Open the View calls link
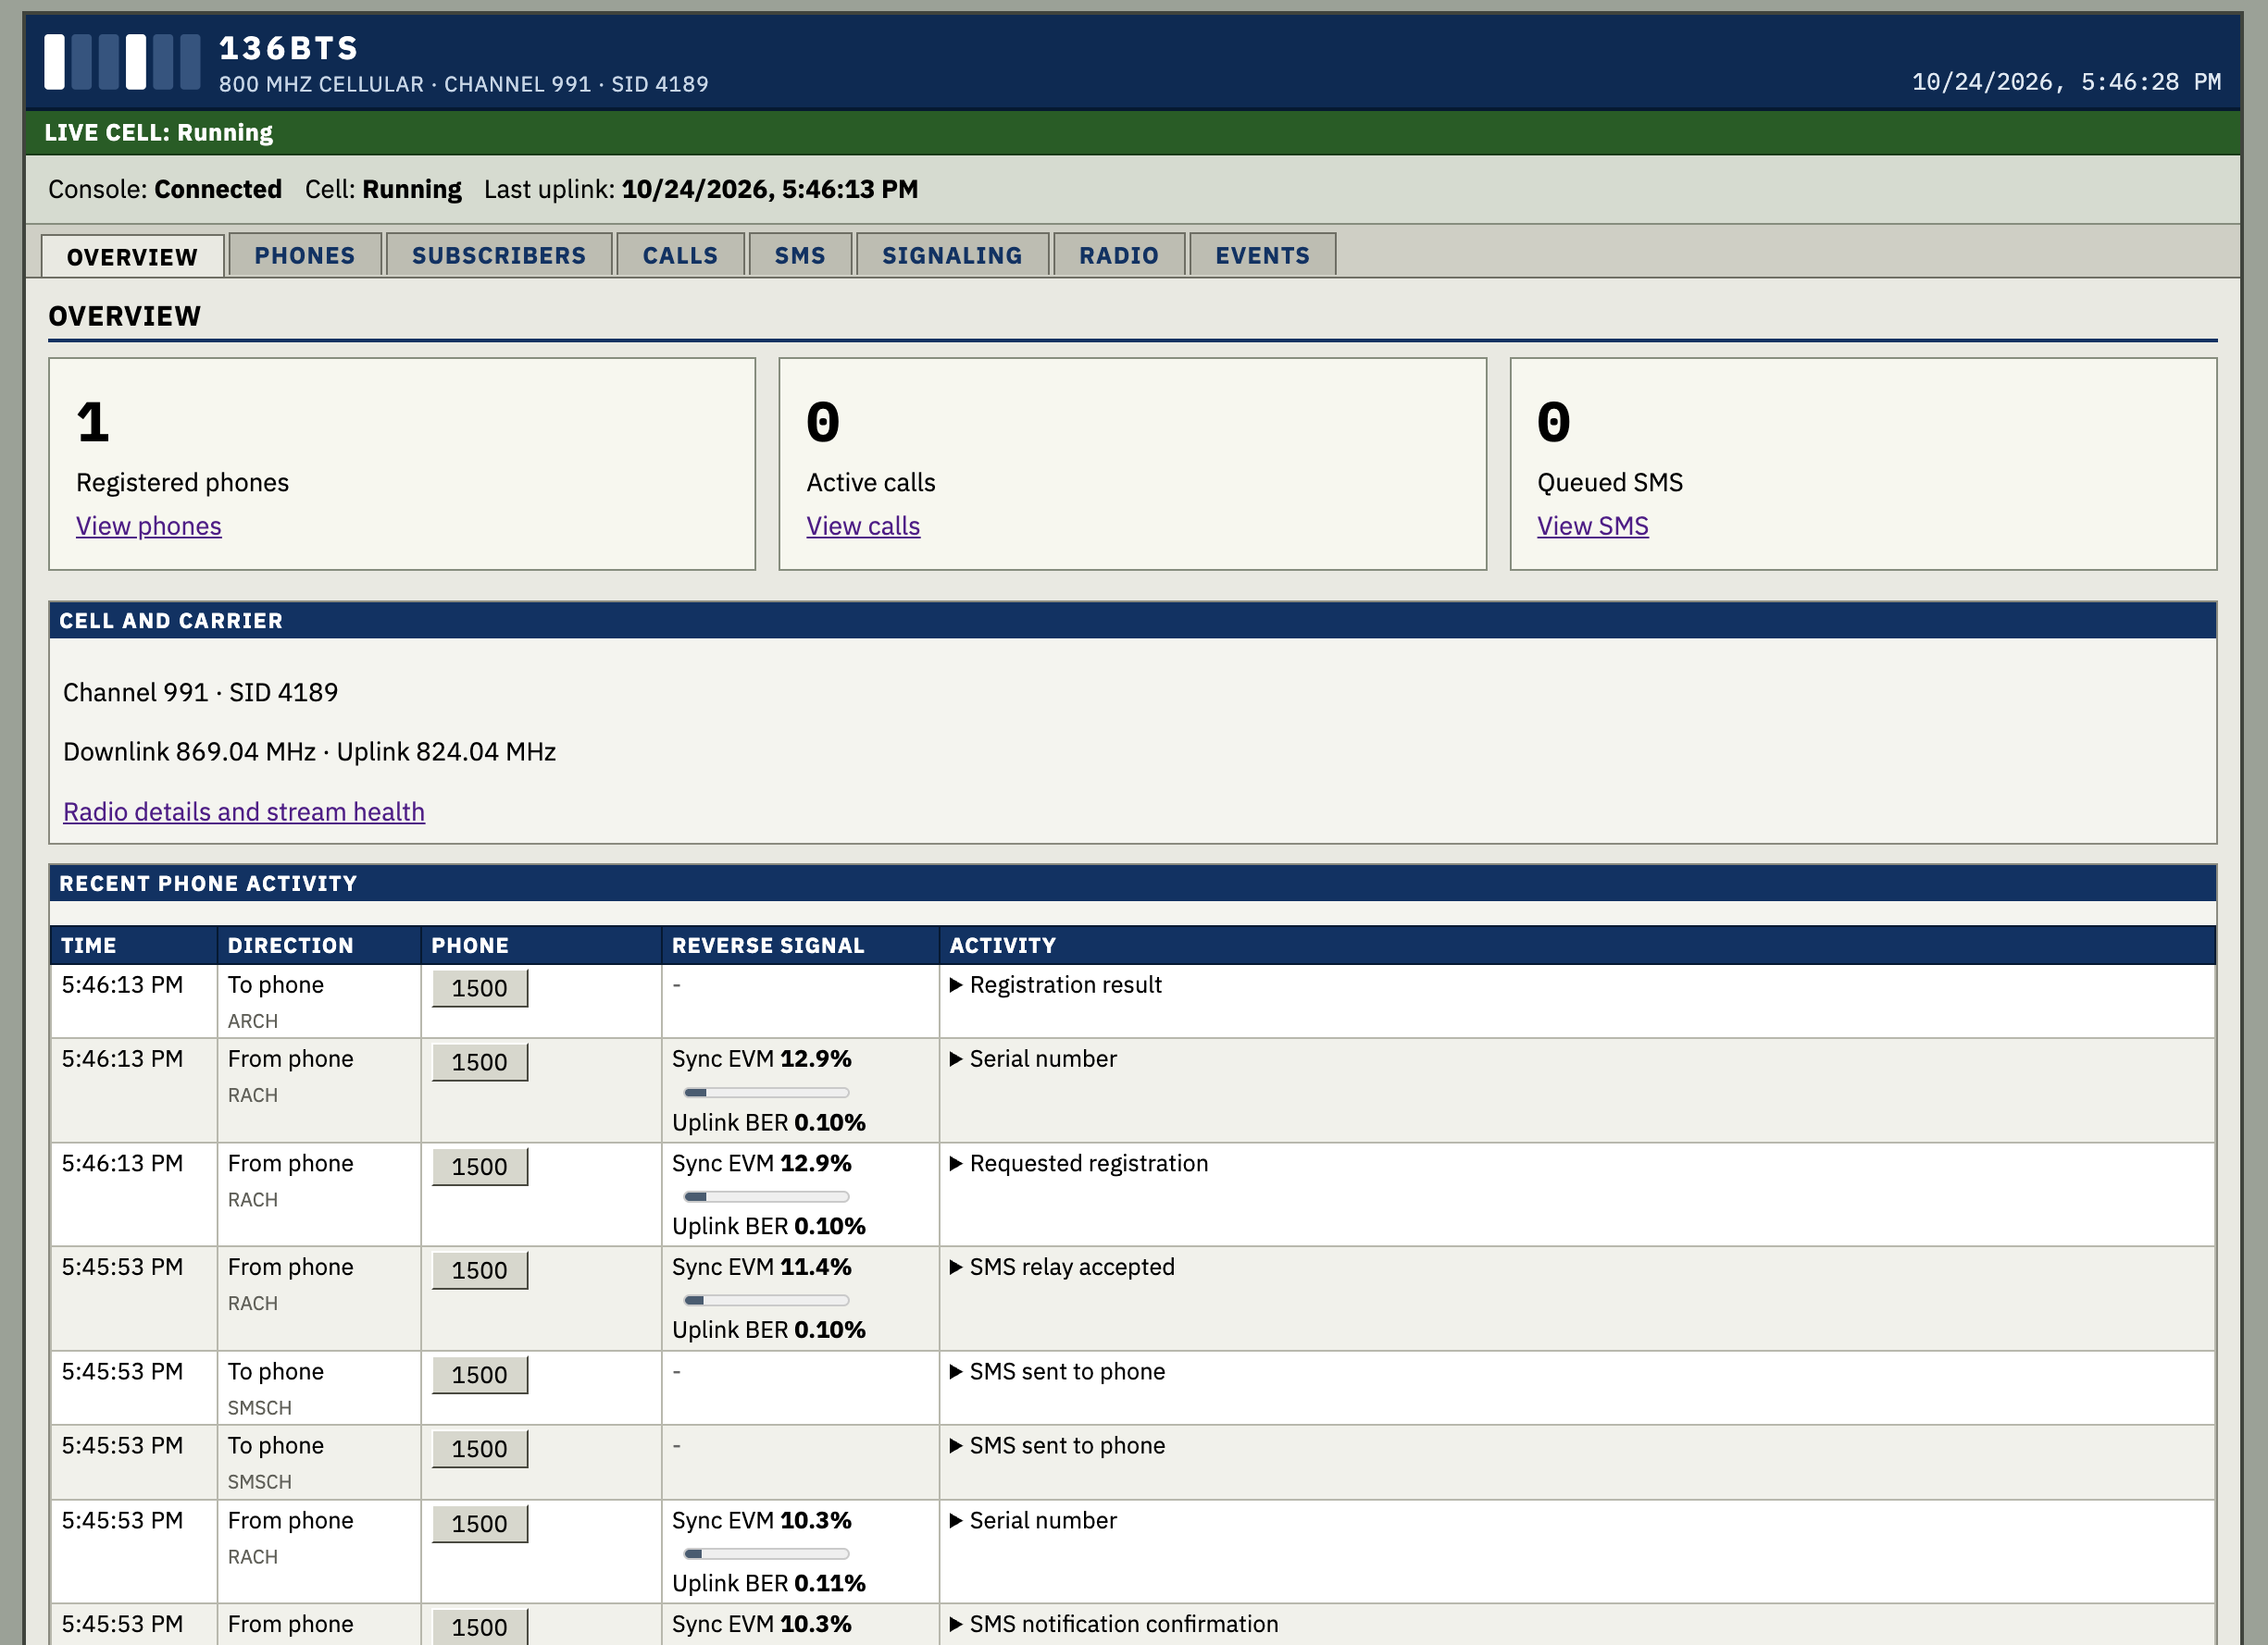 click(x=863, y=526)
